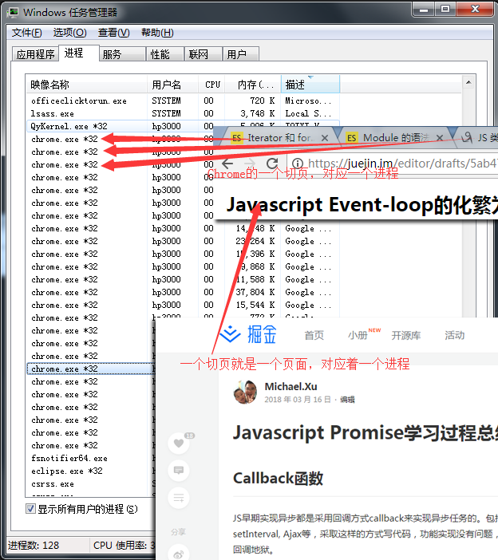
Task: Click the juejin.im URL in the address bar
Action: point(402,164)
